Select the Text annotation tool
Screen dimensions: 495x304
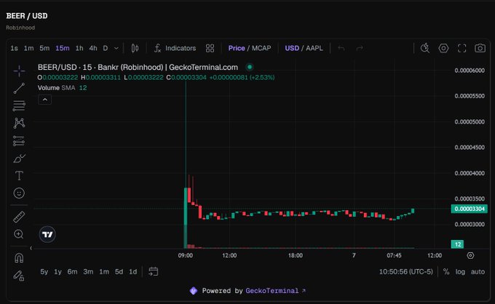point(19,176)
